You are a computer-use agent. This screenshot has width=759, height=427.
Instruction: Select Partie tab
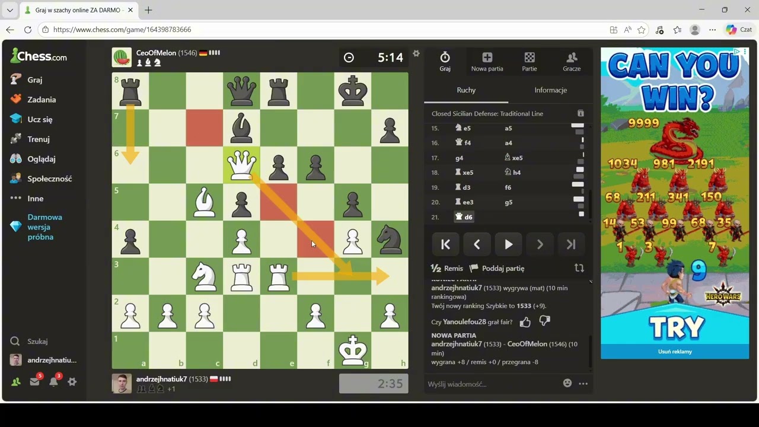tap(530, 61)
